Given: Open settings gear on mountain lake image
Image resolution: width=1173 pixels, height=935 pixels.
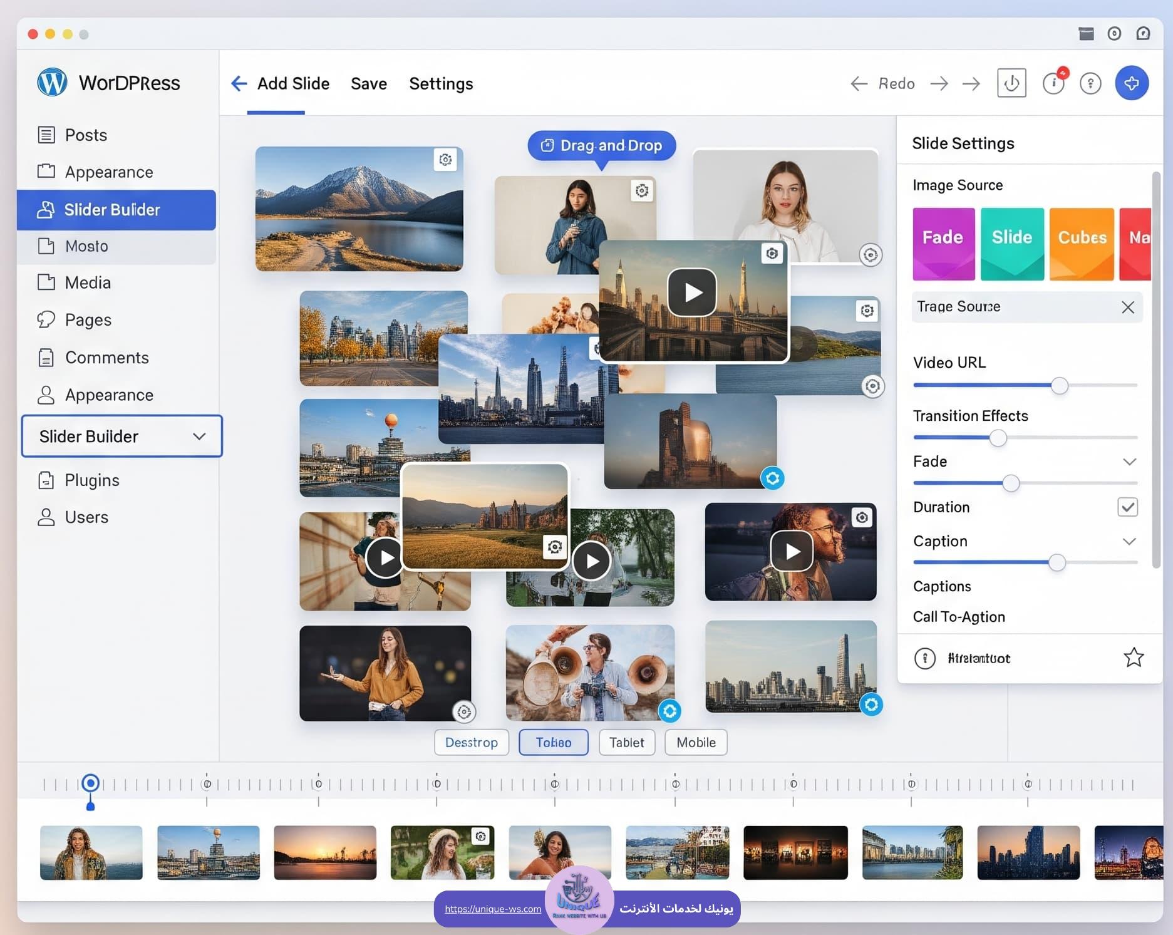Looking at the screenshot, I should pyautogui.click(x=445, y=160).
